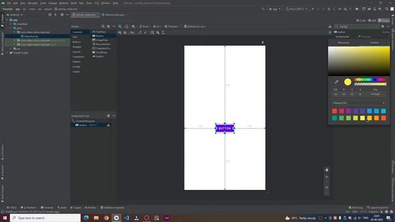Viewport: 395px width, 222px height.
Task: Click the Project panel locate target icon
Action: click(x=50, y=15)
